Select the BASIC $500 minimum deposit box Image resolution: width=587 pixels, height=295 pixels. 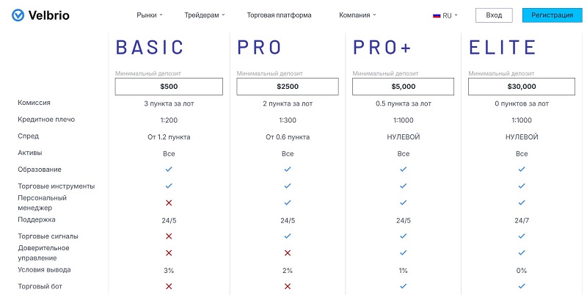pos(169,87)
